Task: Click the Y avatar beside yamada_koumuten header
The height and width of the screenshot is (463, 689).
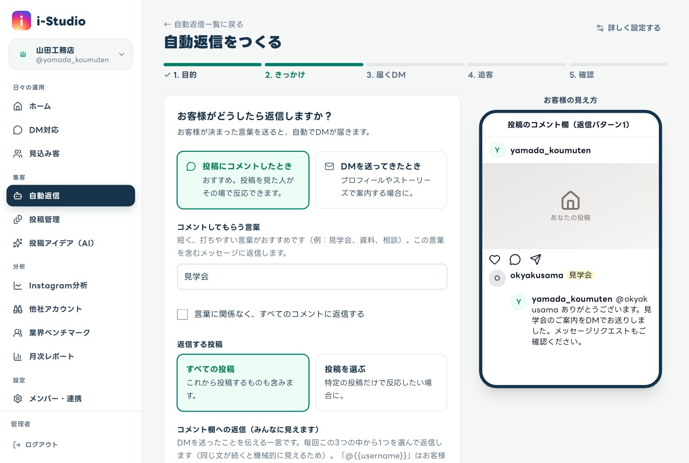Action: pos(497,150)
